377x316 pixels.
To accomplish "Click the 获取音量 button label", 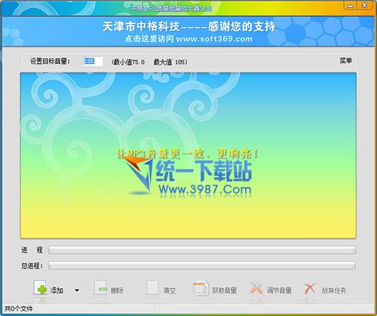I will click(224, 290).
